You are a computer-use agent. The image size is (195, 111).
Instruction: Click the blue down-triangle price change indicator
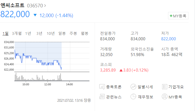point(35,15)
